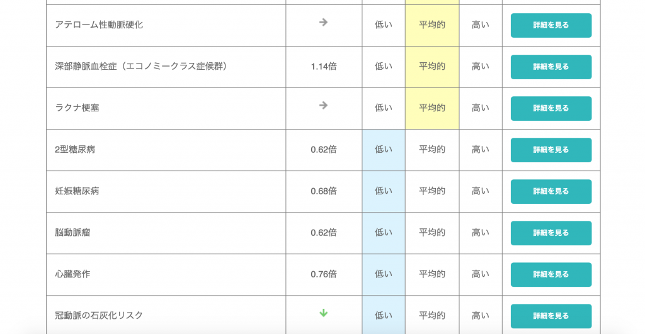Select the 2型糖尿病 disease name
The width and height of the screenshot is (645, 334).
[x=75, y=150]
